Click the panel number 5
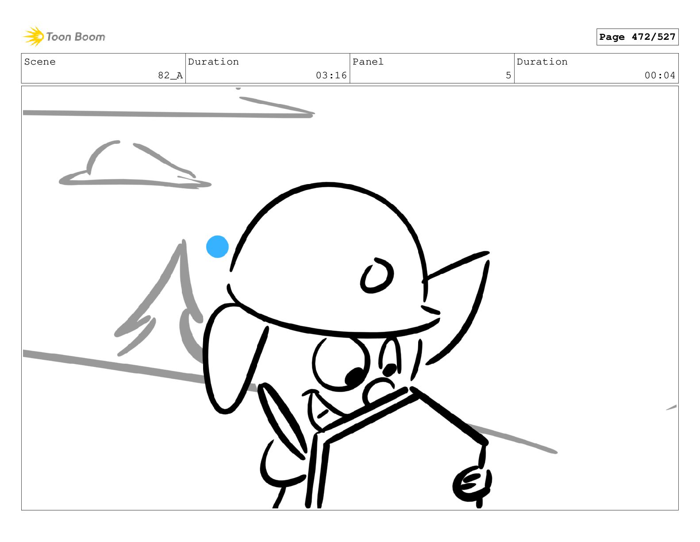 pos(508,75)
